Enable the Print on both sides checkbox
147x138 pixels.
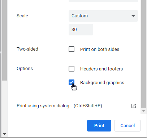[x=72, y=49]
